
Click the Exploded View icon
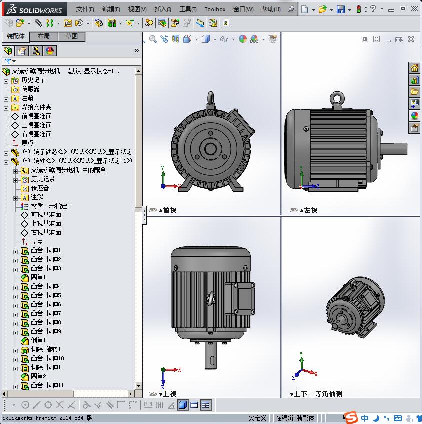(175, 23)
